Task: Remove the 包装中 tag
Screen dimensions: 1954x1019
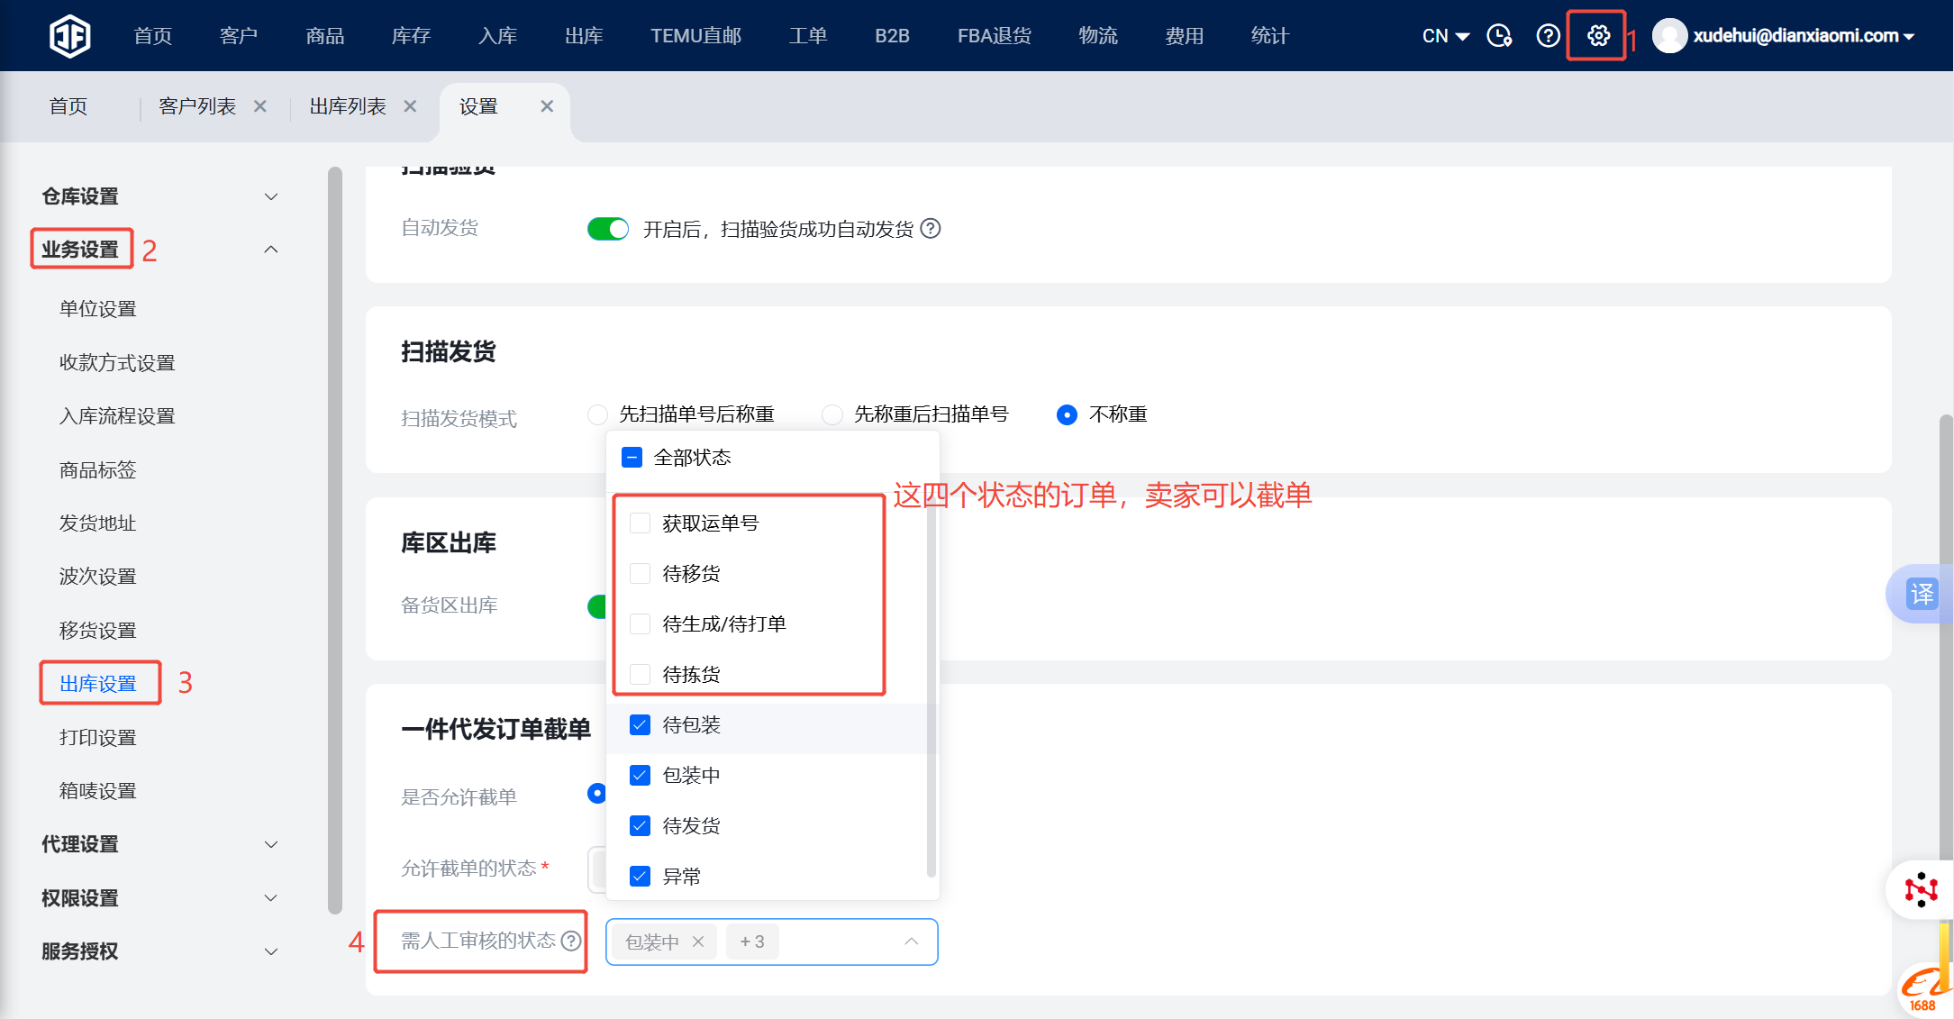Action: coord(698,942)
